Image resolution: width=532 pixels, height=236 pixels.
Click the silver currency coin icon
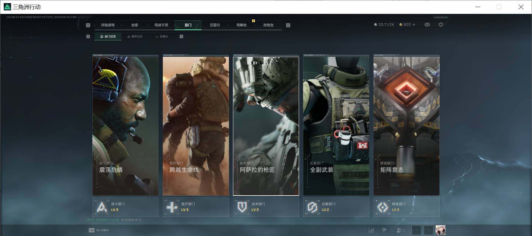coord(376,25)
